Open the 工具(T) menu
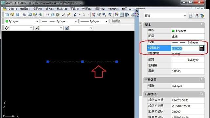Screen dimensions: 210x118 [x=74, y=9]
